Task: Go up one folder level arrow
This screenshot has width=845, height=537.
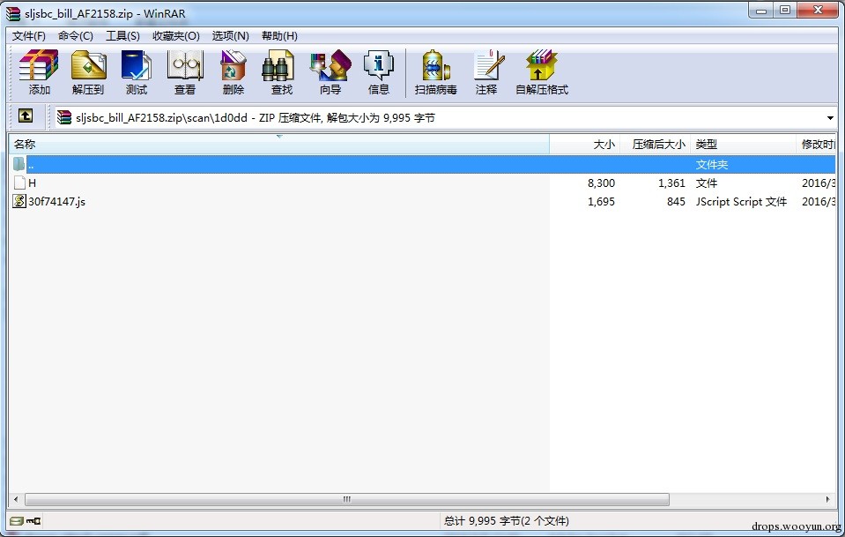Action: [x=26, y=116]
